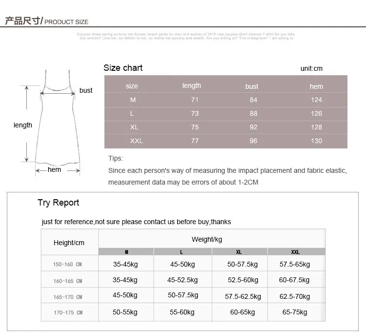Click bust value 88 for size L
The height and width of the screenshot is (334, 366).
(x=253, y=113)
